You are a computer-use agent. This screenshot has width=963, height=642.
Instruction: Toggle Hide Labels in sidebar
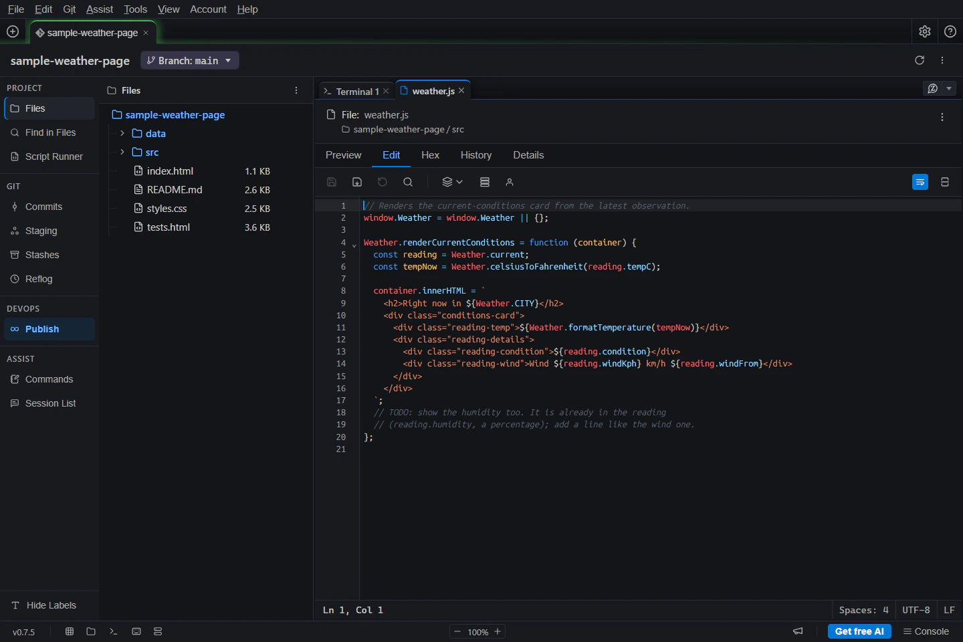click(44, 605)
